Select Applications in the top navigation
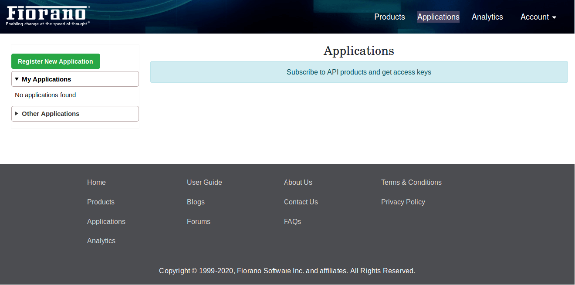 pos(438,17)
